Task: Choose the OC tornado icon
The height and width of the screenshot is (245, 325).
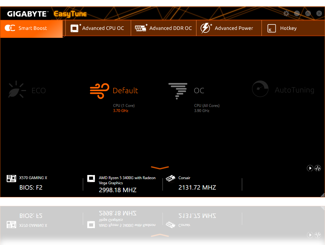Action: [178, 91]
